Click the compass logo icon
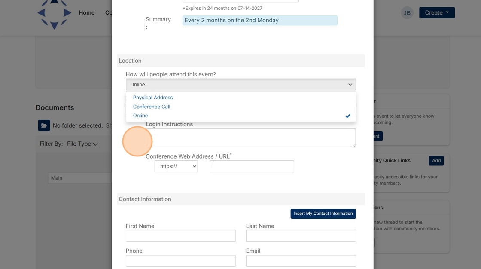Viewport: 481px width, 269px height. 54,14
